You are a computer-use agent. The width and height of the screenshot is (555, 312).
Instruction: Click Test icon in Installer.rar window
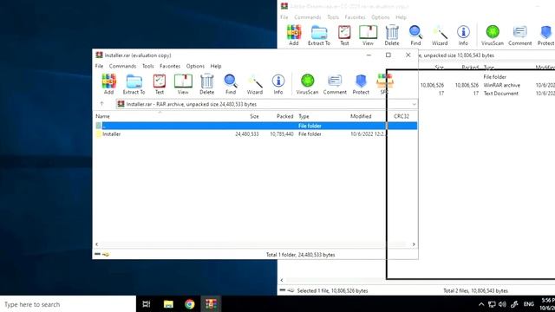point(160,84)
